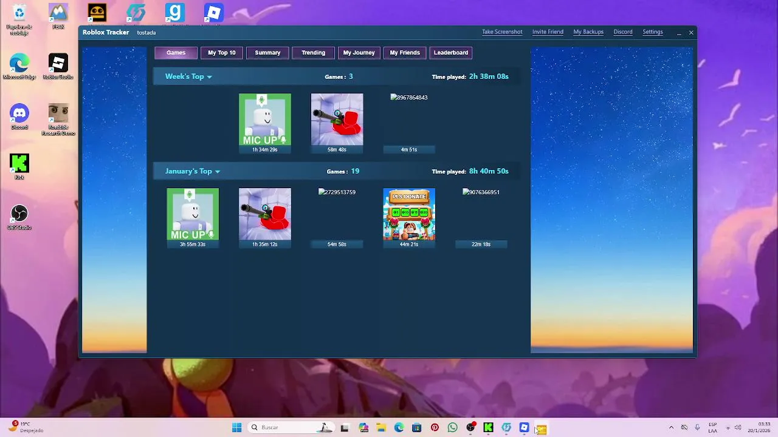The width and height of the screenshot is (778, 437).
Task: Open the ESP LAA language indicator
Action: (x=712, y=427)
